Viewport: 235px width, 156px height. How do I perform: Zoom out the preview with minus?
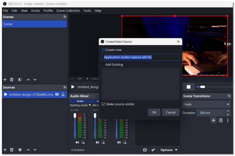[72, 79]
